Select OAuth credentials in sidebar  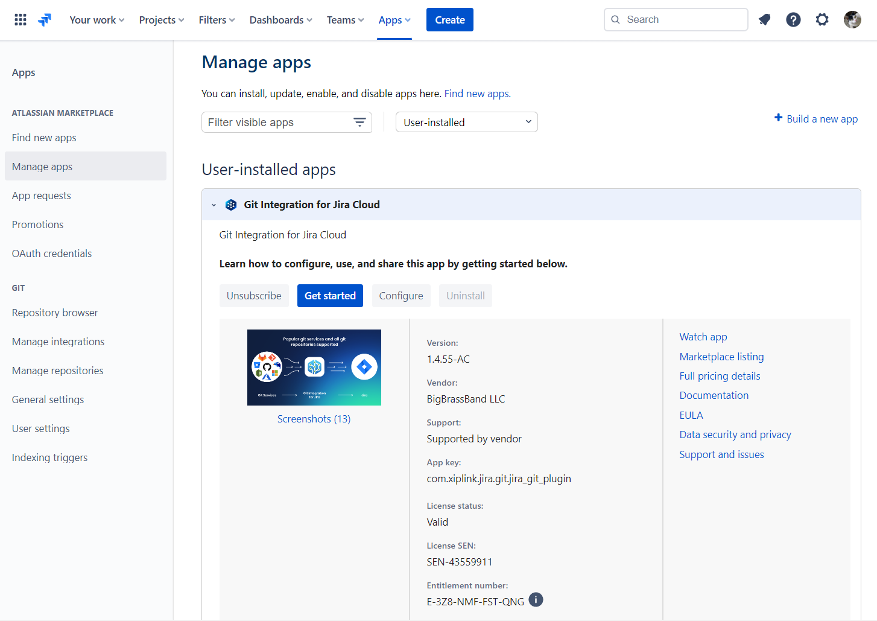[86, 253]
